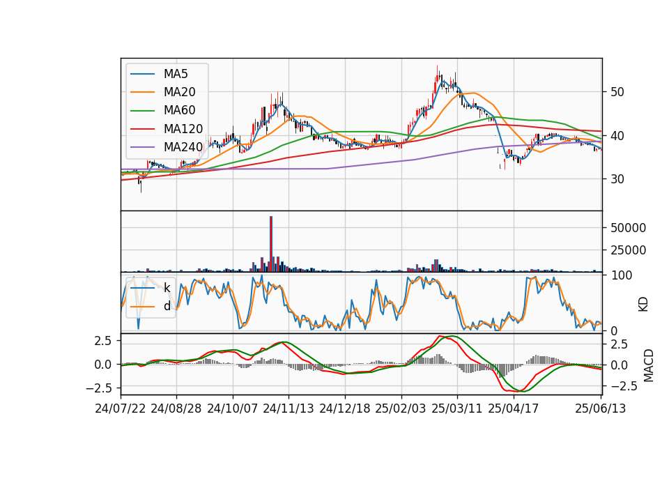This screenshot has width=669, height=481.
Task: Click the MA20 legend label
Action: point(180,92)
